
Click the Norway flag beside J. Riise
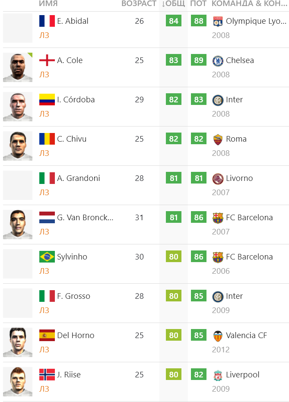point(47,374)
